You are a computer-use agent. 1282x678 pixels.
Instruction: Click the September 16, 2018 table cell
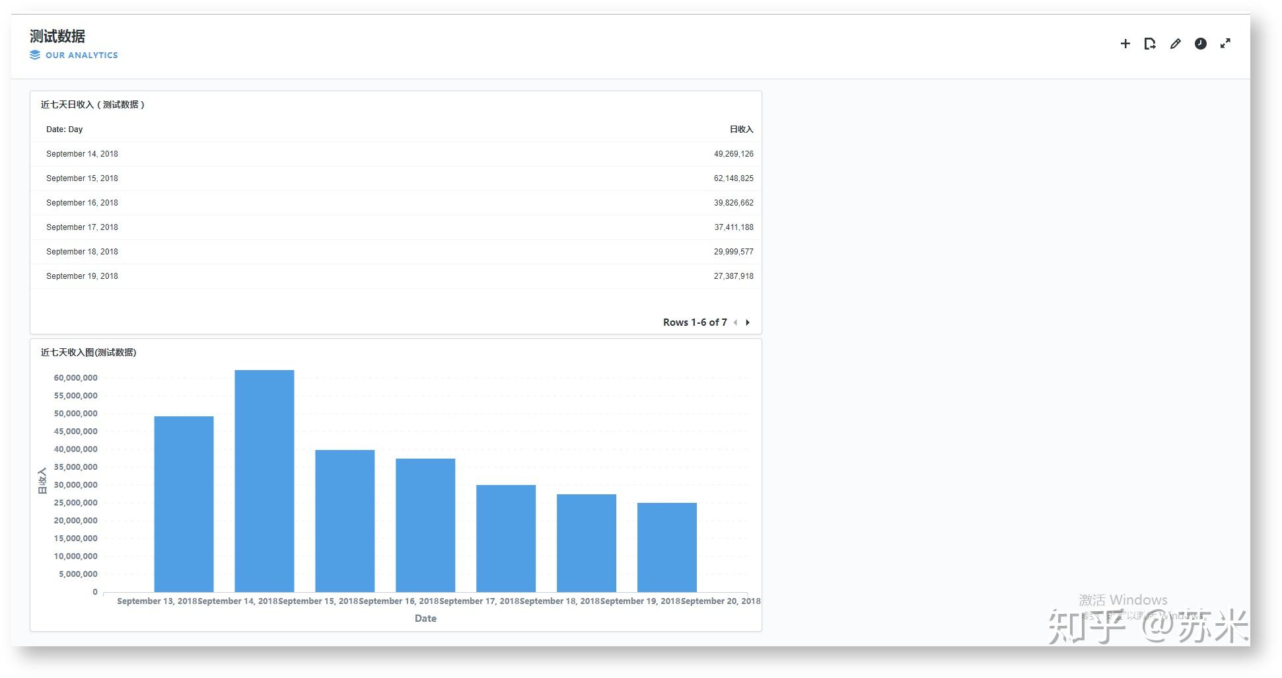(x=82, y=203)
